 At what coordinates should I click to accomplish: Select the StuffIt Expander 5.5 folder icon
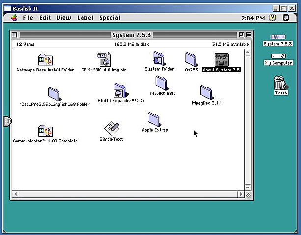tap(121, 90)
